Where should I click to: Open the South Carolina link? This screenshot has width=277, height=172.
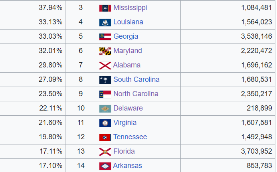click(137, 79)
